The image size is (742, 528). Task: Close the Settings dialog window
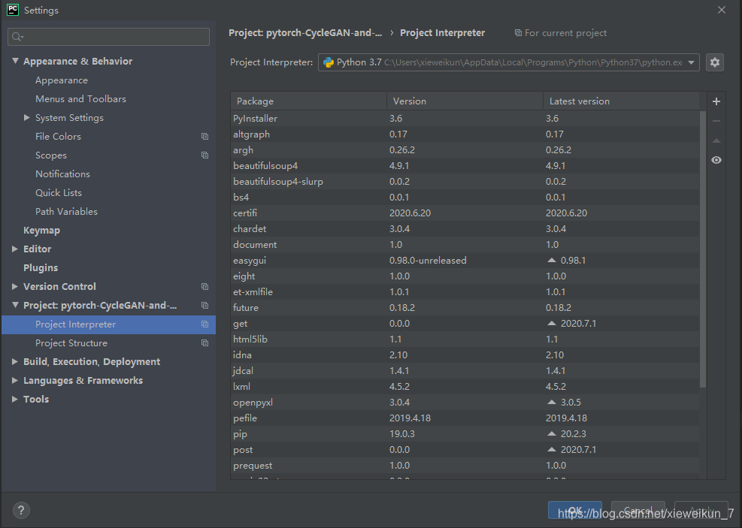tap(721, 10)
